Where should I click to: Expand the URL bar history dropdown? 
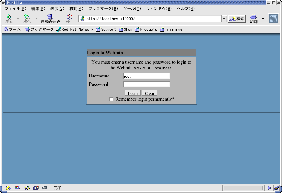pyautogui.click(x=224, y=19)
